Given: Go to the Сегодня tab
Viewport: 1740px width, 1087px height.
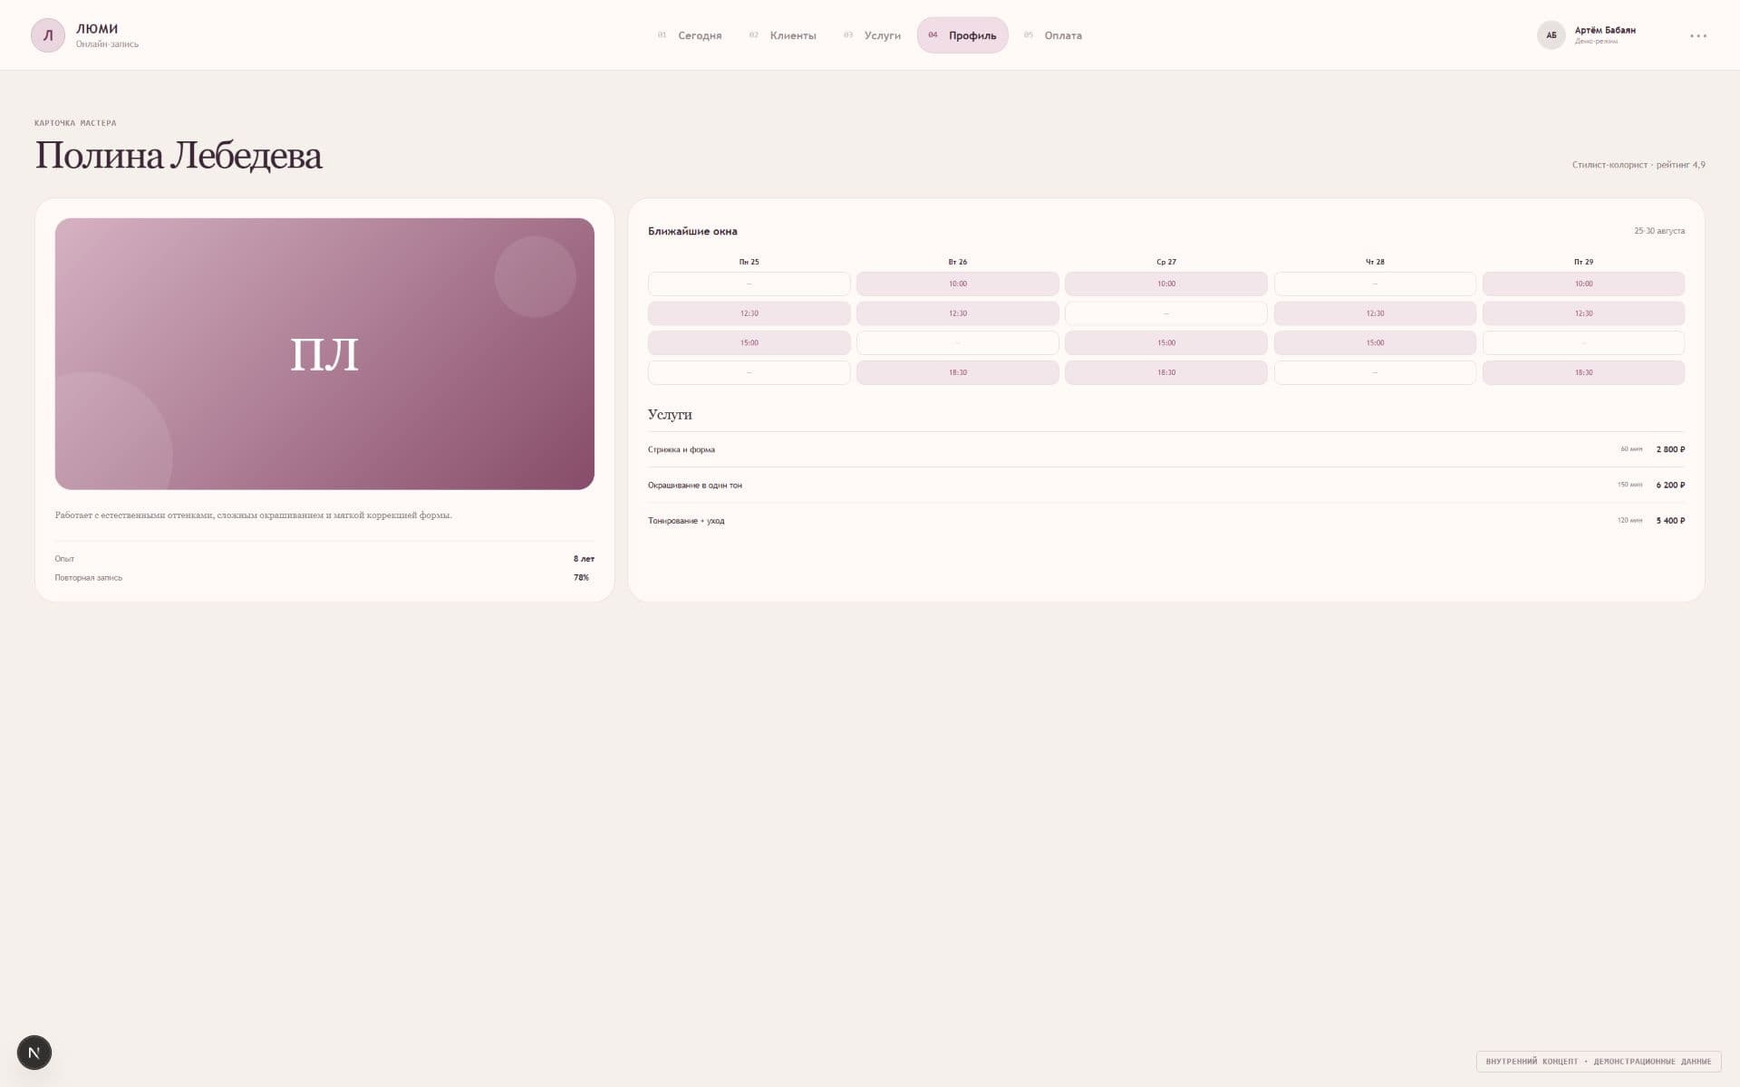Looking at the screenshot, I should click(690, 35).
